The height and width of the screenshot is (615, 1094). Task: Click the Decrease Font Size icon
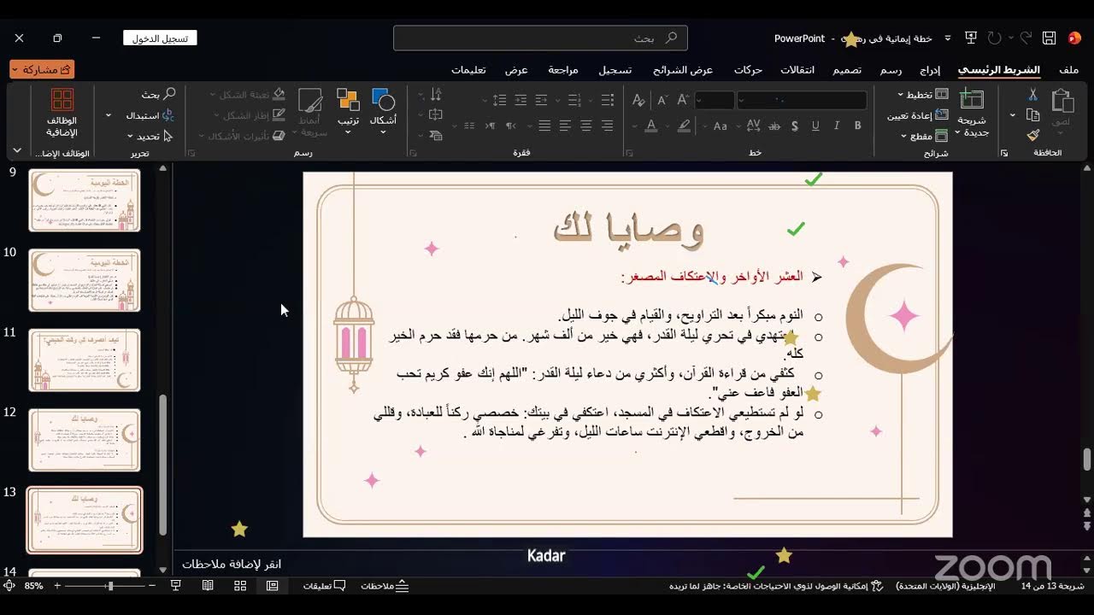point(662,100)
